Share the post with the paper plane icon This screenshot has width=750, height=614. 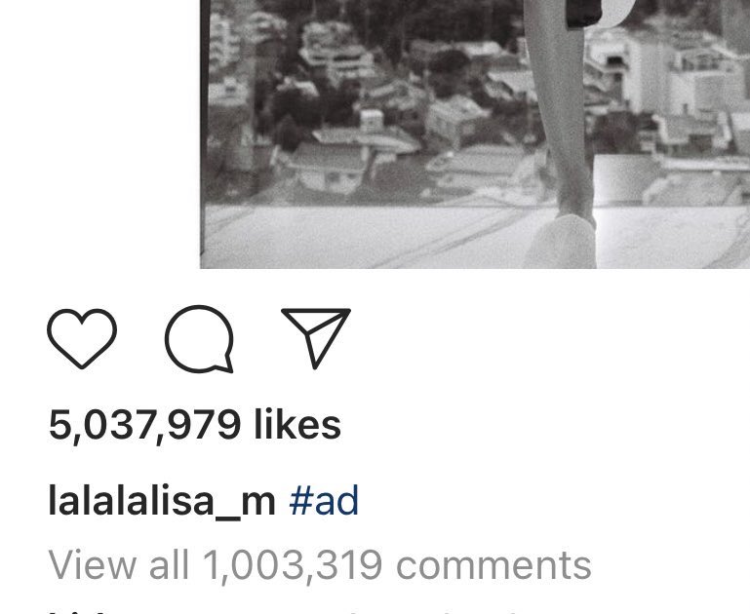pos(316,338)
